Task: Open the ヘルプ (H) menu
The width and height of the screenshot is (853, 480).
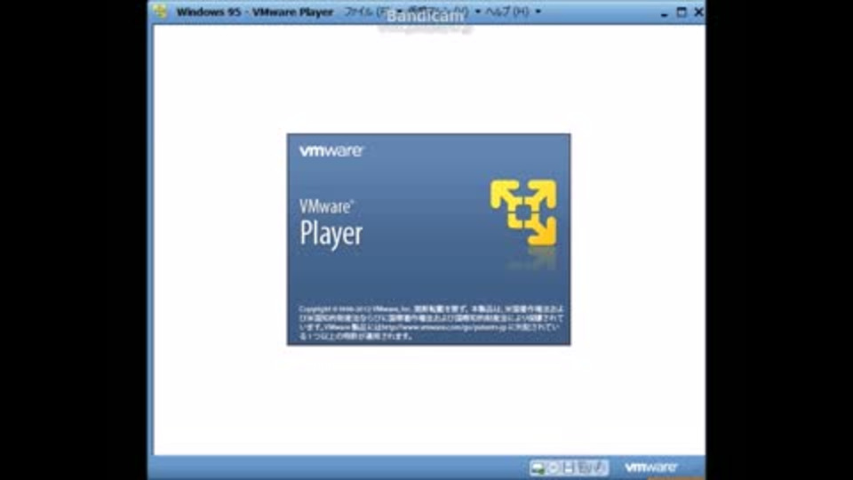Action: [x=512, y=12]
